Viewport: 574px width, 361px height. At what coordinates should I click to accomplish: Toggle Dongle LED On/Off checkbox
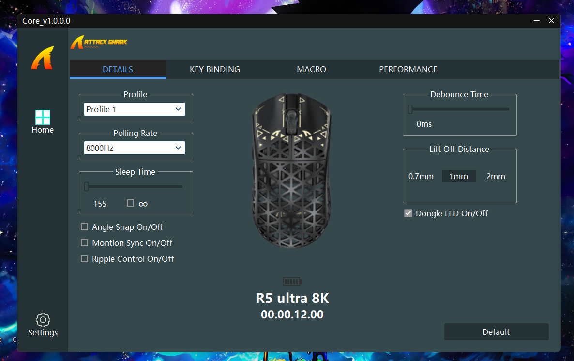[x=408, y=213]
